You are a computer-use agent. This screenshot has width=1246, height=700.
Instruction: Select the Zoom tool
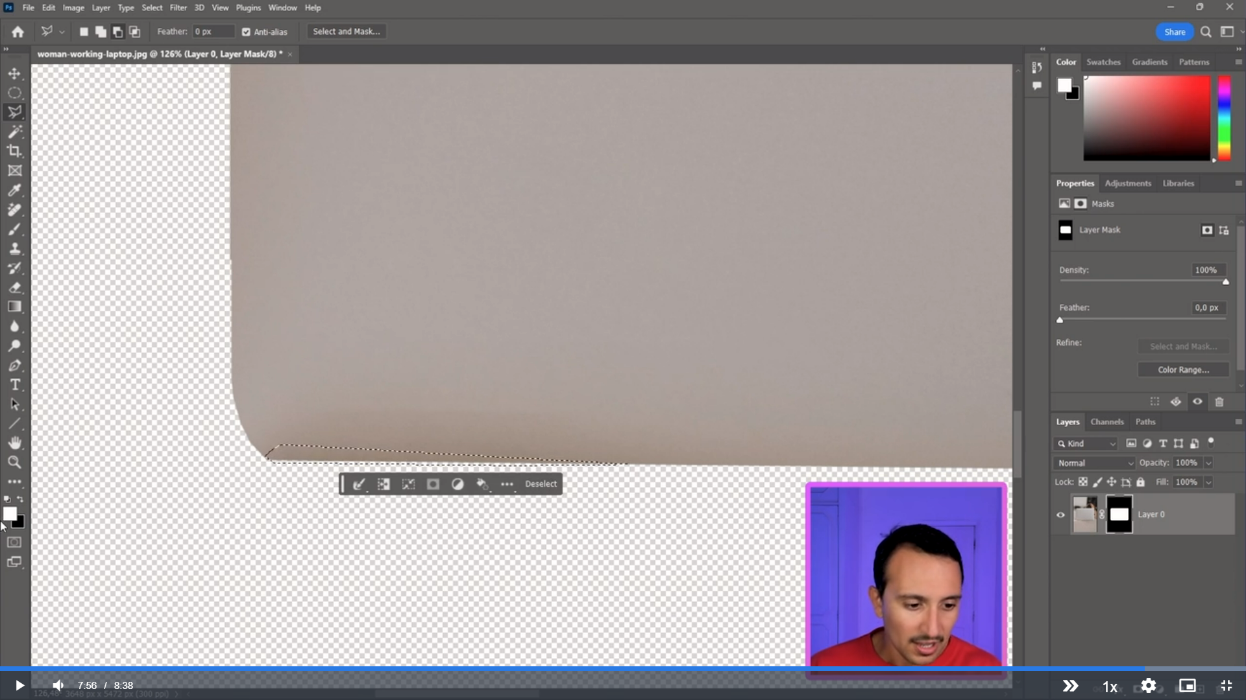14,462
